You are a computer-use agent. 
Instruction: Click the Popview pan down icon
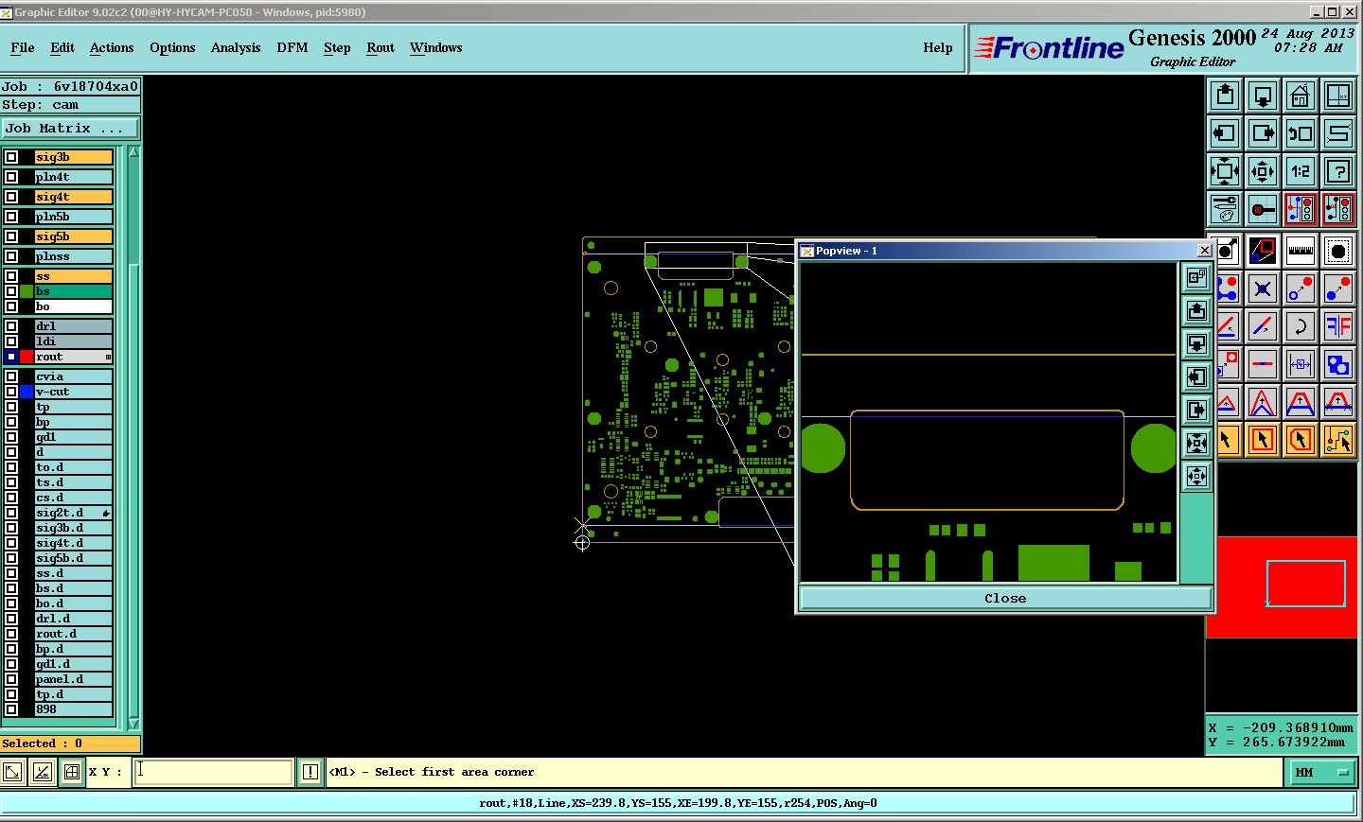coord(1197,343)
